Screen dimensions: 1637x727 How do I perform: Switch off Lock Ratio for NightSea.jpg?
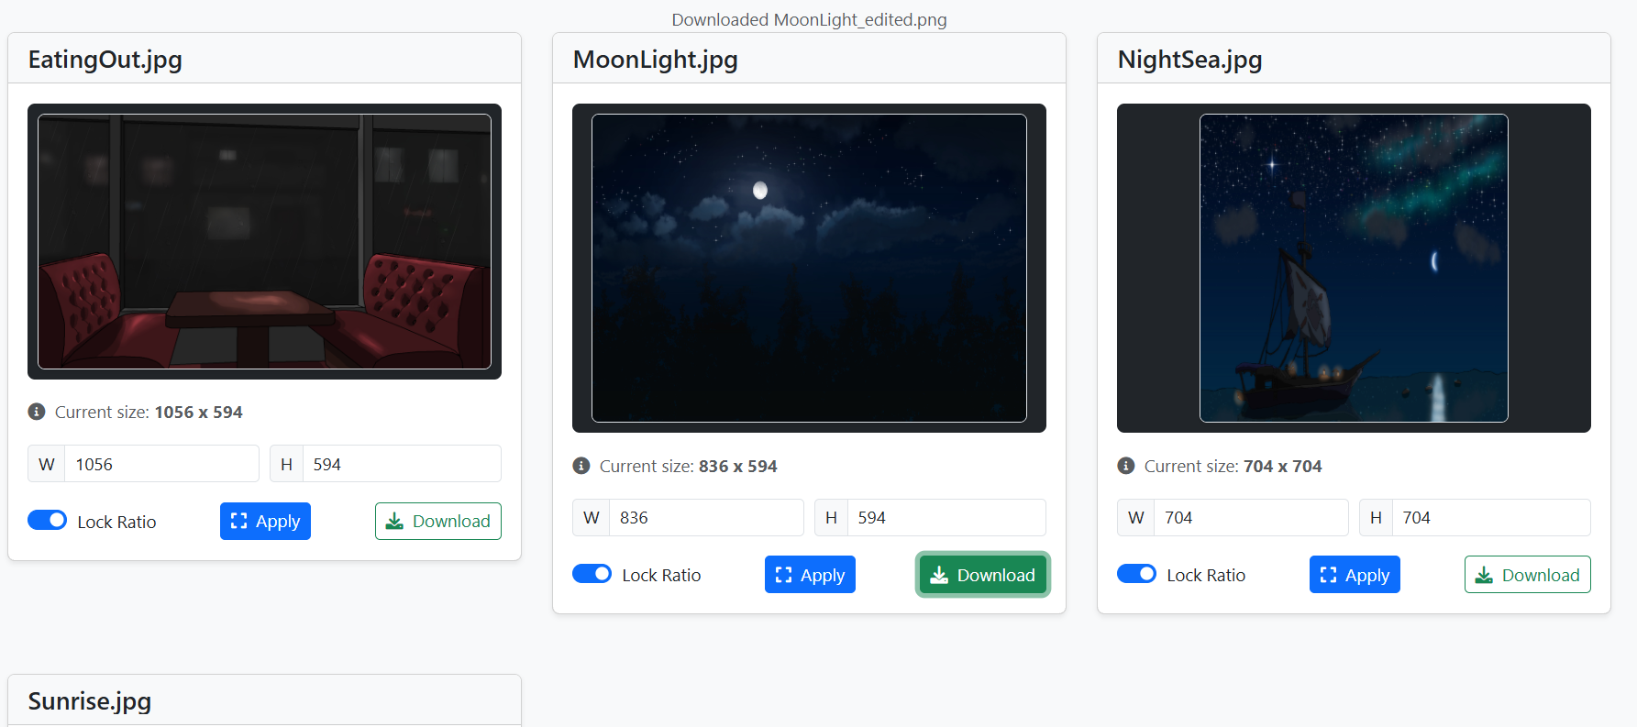pos(1137,574)
